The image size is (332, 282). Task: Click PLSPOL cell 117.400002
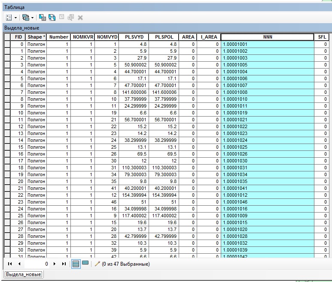164,216
